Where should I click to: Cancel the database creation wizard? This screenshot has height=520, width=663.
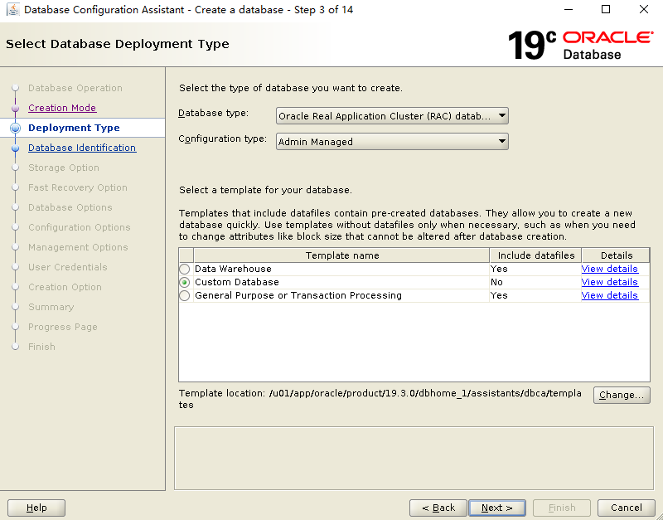click(x=626, y=508)
